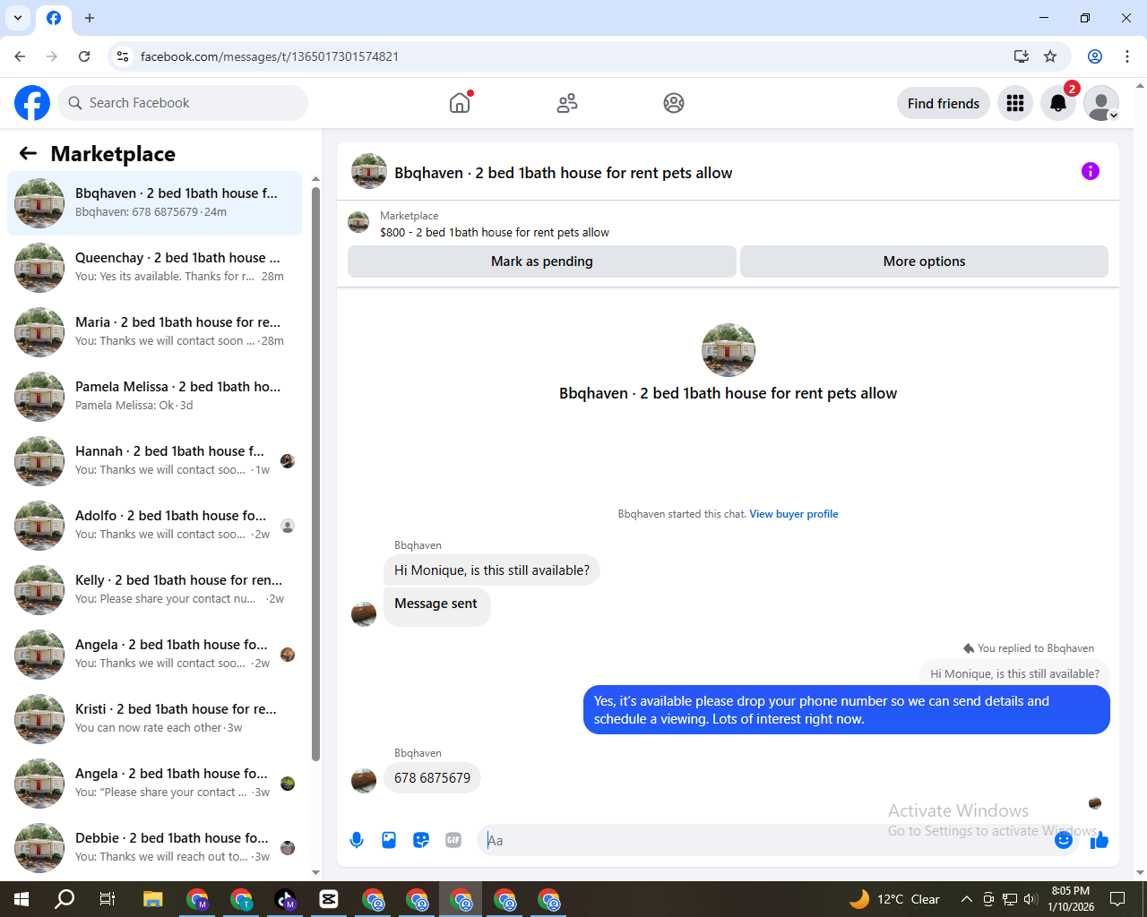This screenshot has height=917, width=1147.
Task: Open the Pamela Melissa conversation
Action: pyautogui.click(x=154, y=397)
